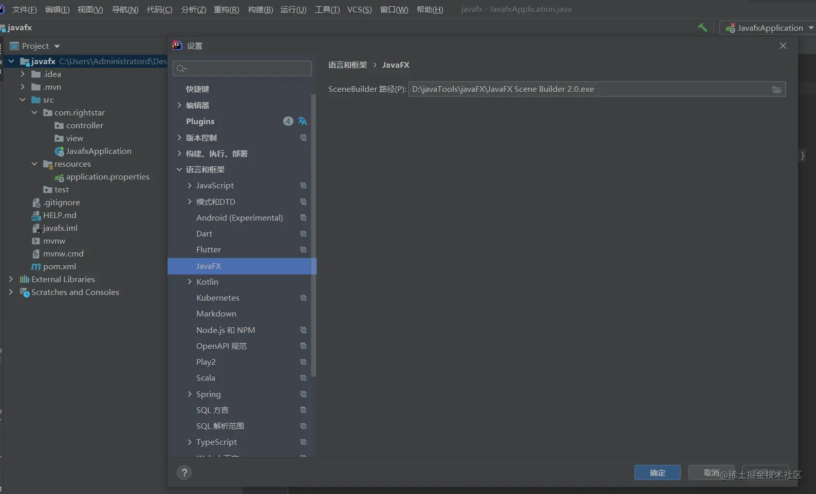Expand the Kotlin settings node
Image resolution: width=816 pixels, height=494 pixels.
(x=190, y=282)
